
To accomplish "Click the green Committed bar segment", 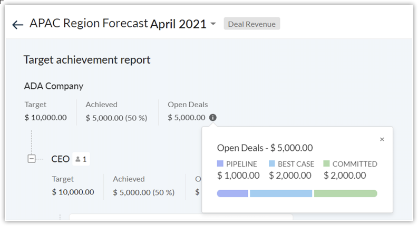I will (345, 193).
